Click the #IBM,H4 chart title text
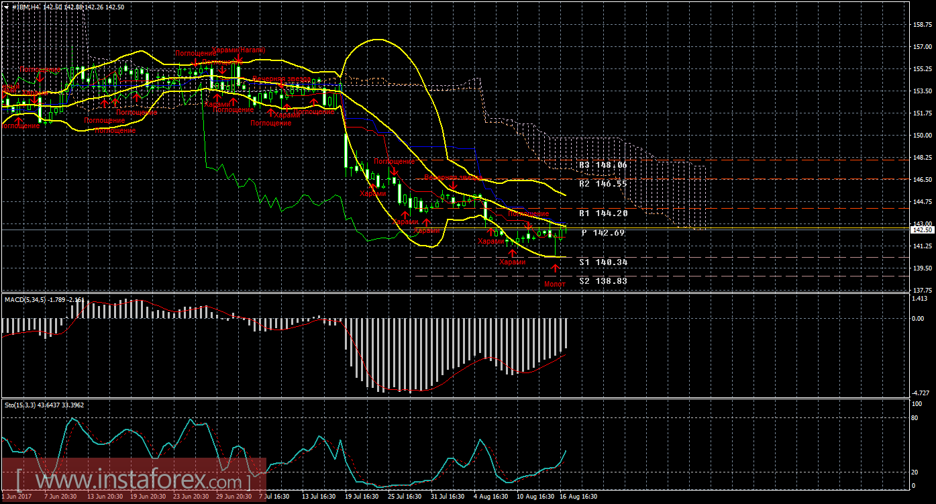Screen dimensions: 936x504 25,6
